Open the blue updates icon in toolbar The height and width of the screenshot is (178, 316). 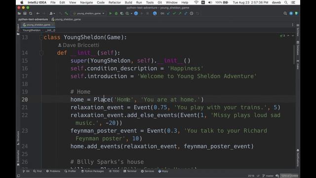(x=291, y=13)
